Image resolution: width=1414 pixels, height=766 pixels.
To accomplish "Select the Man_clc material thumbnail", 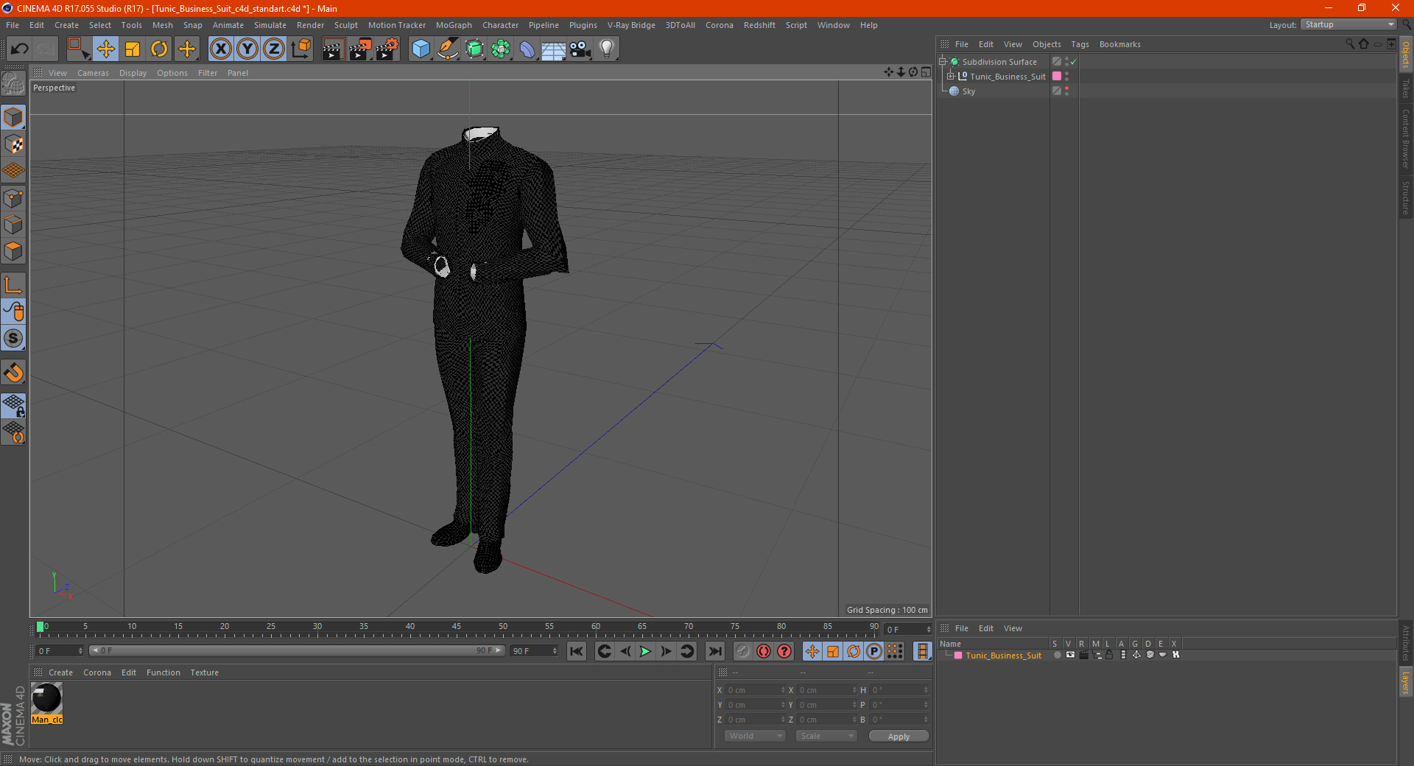I will (x=46, y=698).
